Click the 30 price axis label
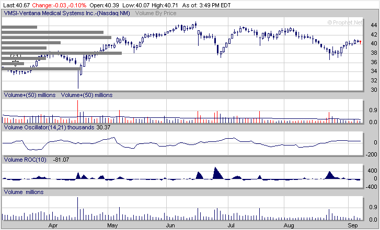This screenshot has width=380, height=230. coord(374,90)
